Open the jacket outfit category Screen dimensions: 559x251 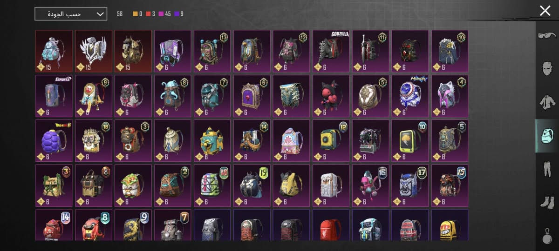pos(547,102)
